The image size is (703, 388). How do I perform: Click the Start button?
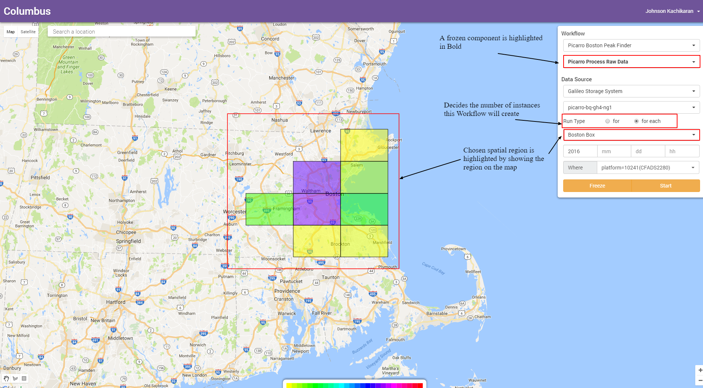click(666, 186)
